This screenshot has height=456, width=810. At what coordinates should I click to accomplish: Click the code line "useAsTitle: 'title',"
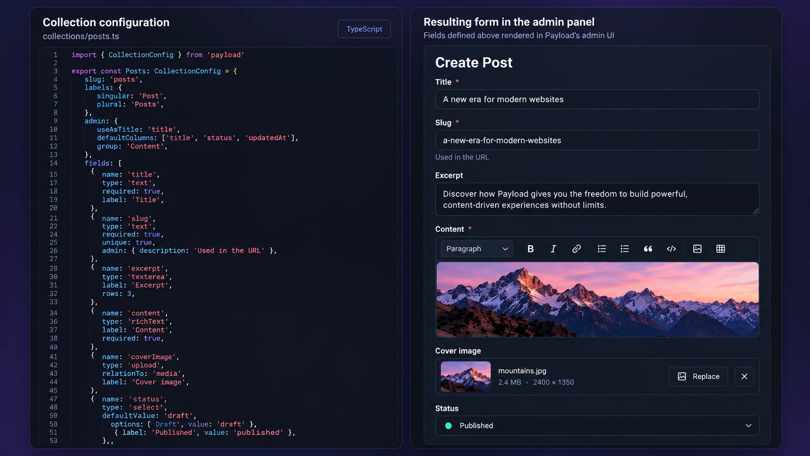coord(139,129)
